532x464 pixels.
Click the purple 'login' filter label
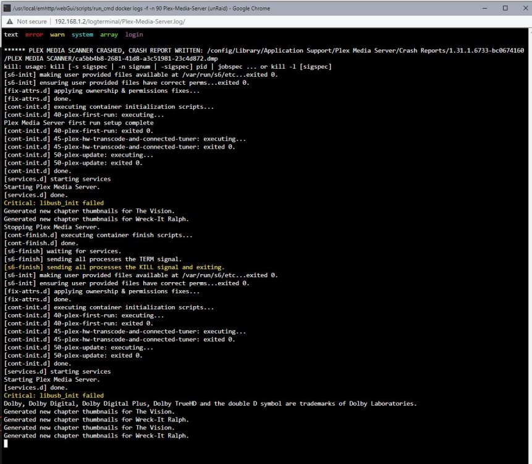click(134, 34)
